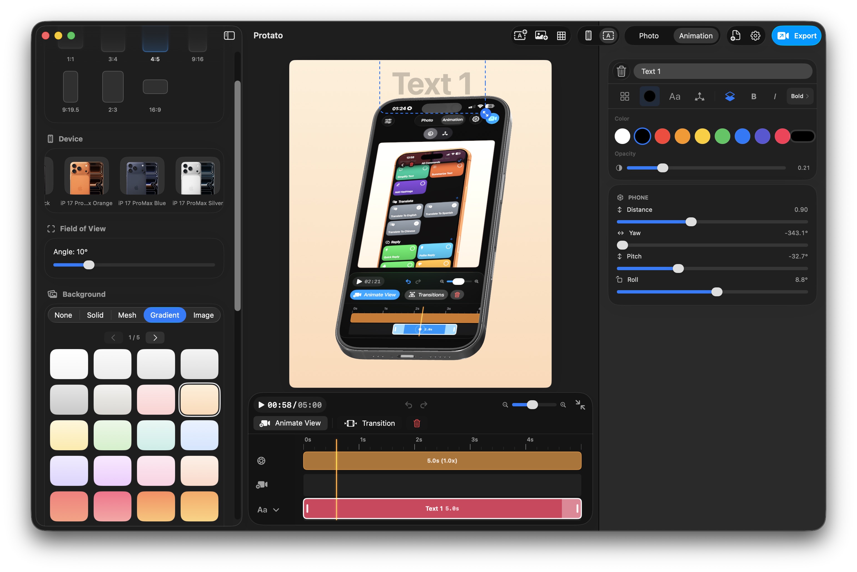857x572 pixels.
Task: Click the camera animation track icon
Action: (x=262, y=485)
